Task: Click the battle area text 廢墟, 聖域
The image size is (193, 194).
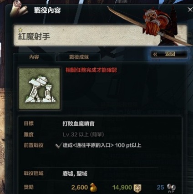Action: pyautogui.click(x=75, y=174)
